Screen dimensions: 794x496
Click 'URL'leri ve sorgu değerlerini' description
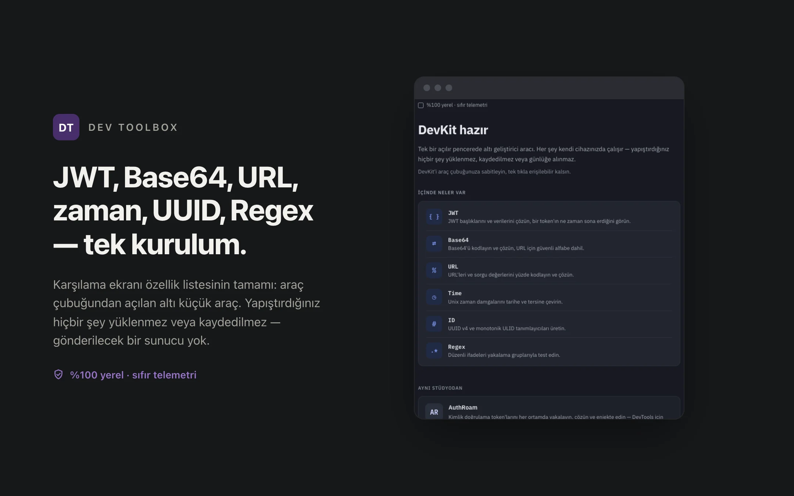[x=511, y=275]
